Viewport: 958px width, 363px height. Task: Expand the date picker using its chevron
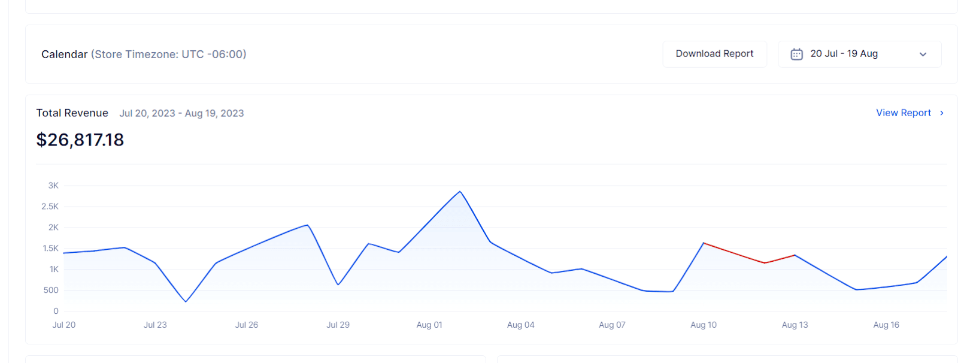(x=923, y=54)
